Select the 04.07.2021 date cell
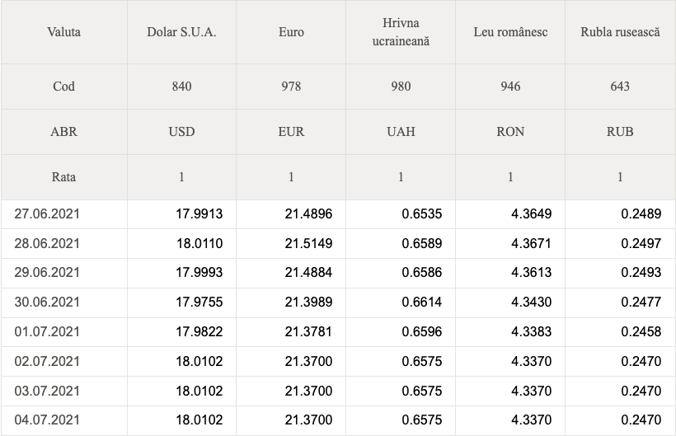 click(63, 420)
